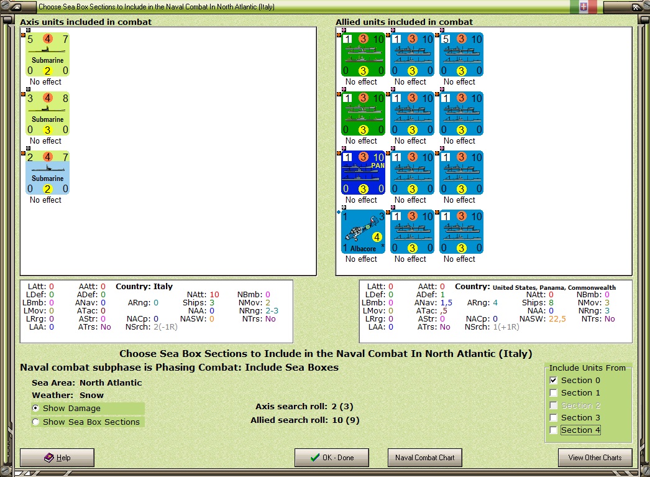
Task: Select the middle blue convoy in second Allied row
Action: pos(412,113)
